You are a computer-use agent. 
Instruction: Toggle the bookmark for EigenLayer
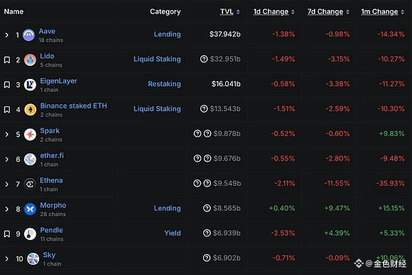pyautogui.click(x=7, y=85)
